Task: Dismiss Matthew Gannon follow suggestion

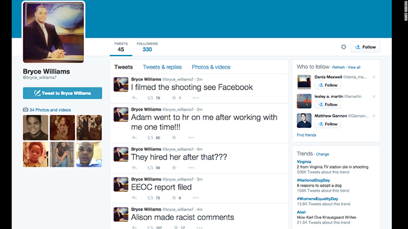Action: point(374,116)
